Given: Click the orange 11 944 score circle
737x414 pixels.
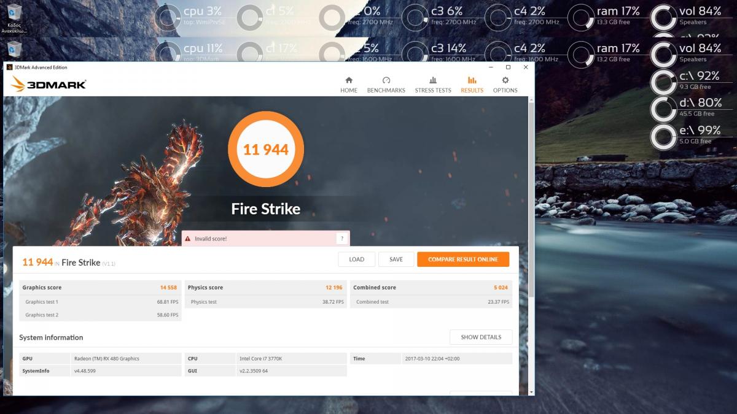Looking at the screenshot, I should click(x=266, y=149).
